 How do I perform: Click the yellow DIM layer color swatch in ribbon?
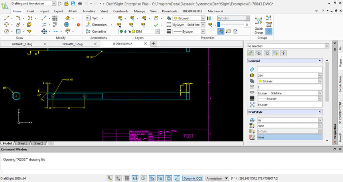tap(134, 31)
